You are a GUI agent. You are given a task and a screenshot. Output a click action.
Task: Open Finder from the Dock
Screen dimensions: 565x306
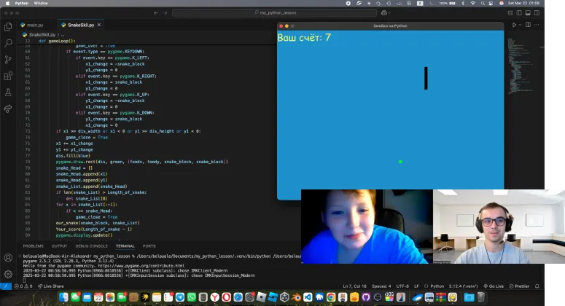point(63,297)
